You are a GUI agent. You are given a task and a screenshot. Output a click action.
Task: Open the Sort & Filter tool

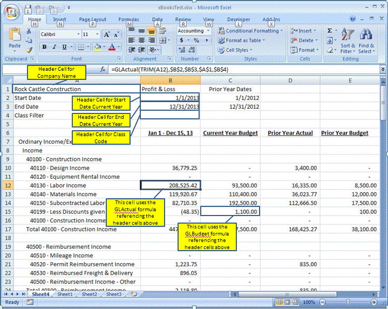[348, 42]
